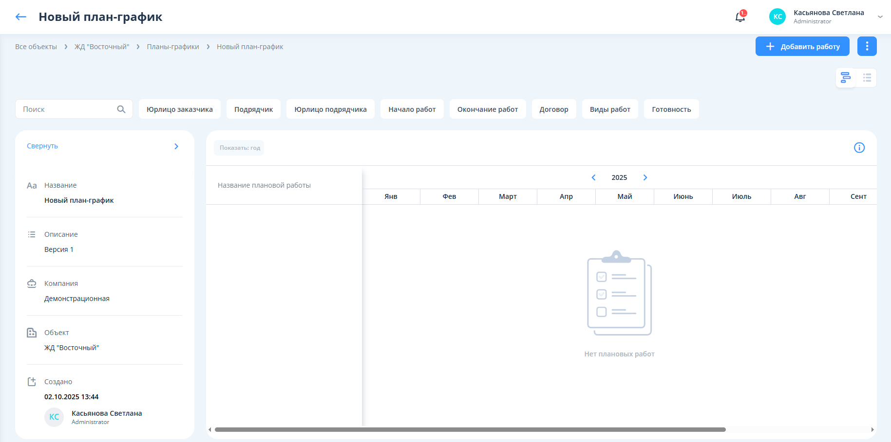Screen dimensions: 891x442
Task: Toggle the Показать: год period selector
Action: pos(239,148)
